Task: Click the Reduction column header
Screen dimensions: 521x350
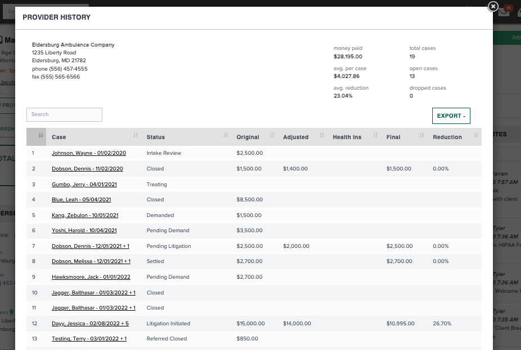Action: (455, 137)
